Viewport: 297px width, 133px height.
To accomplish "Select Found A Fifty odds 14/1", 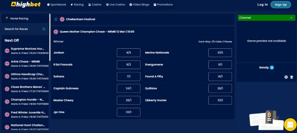I will click(x=220, y=76).
